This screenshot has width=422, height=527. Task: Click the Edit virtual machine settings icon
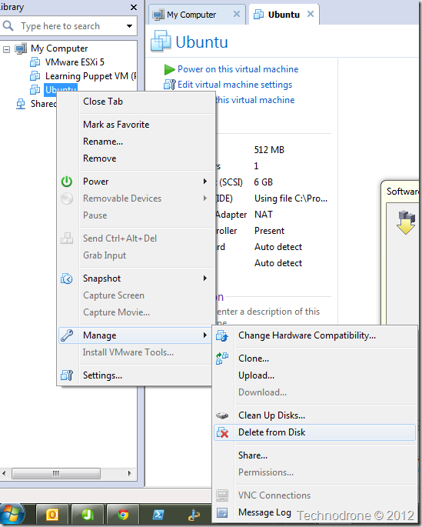pyautogui.click(x=170, y=85)
